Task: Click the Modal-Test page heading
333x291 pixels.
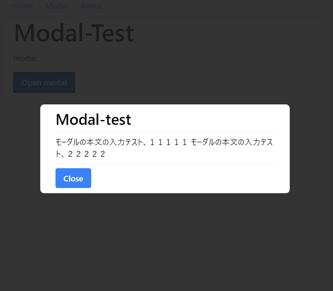Action: [x=73, y=33]
